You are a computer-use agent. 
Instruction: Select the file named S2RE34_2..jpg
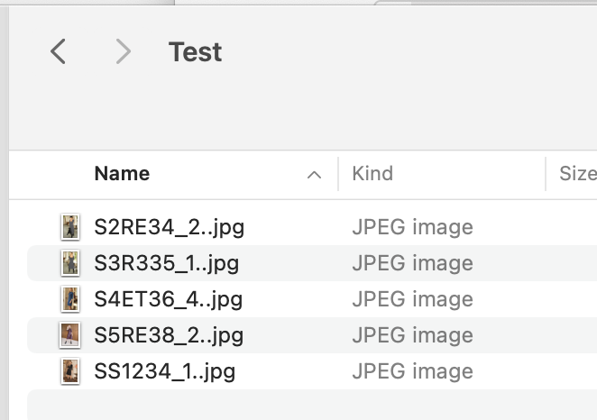(x=169, y=227)
